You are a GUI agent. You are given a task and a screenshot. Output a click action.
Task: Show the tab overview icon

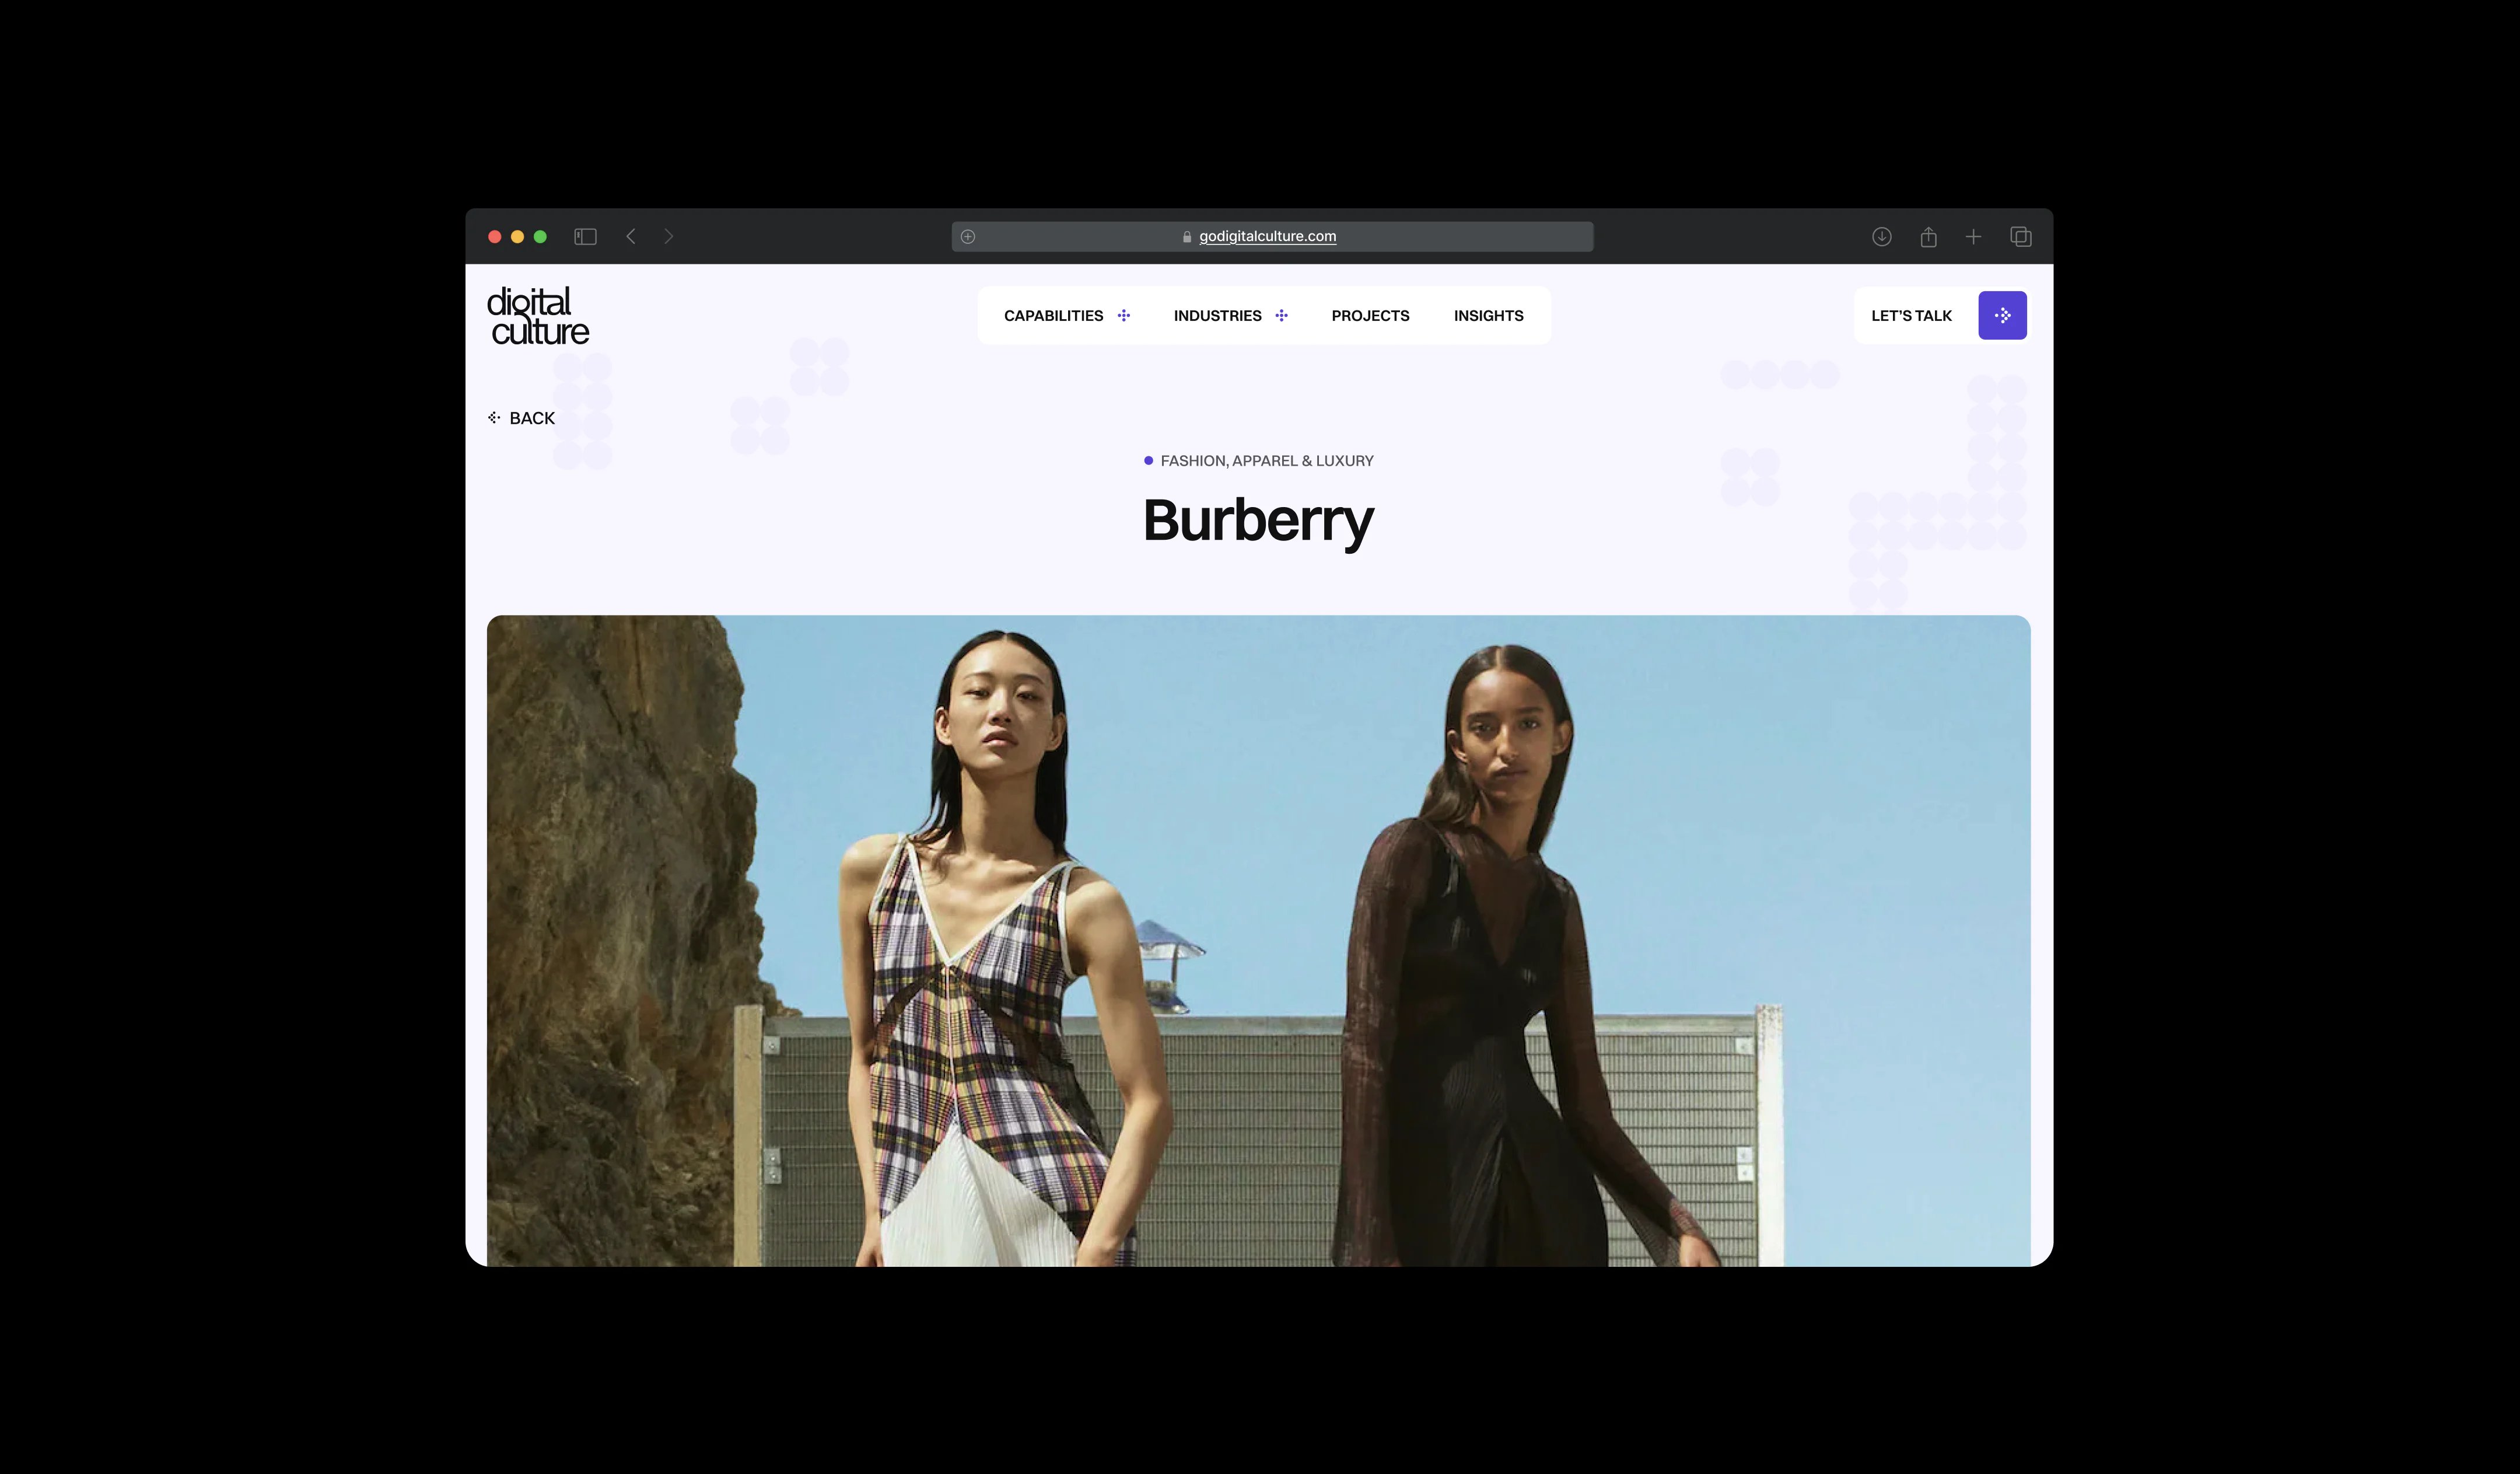2020,237
